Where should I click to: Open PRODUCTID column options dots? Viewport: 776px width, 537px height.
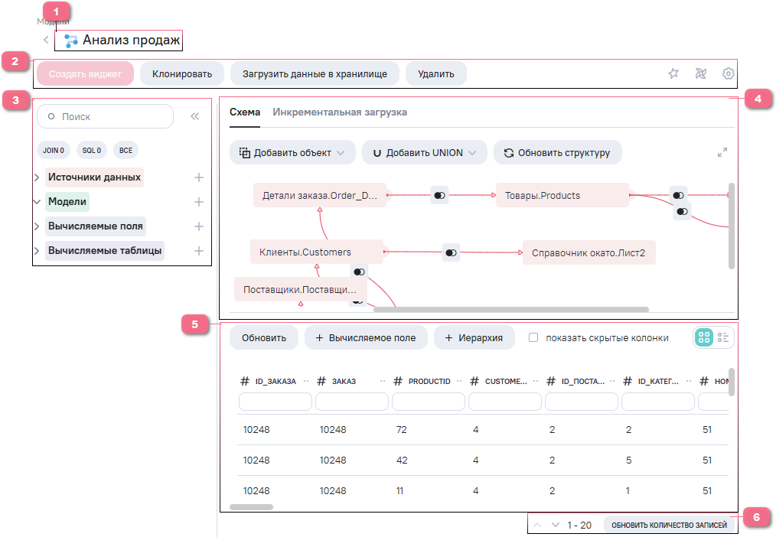tap(459, 381)
